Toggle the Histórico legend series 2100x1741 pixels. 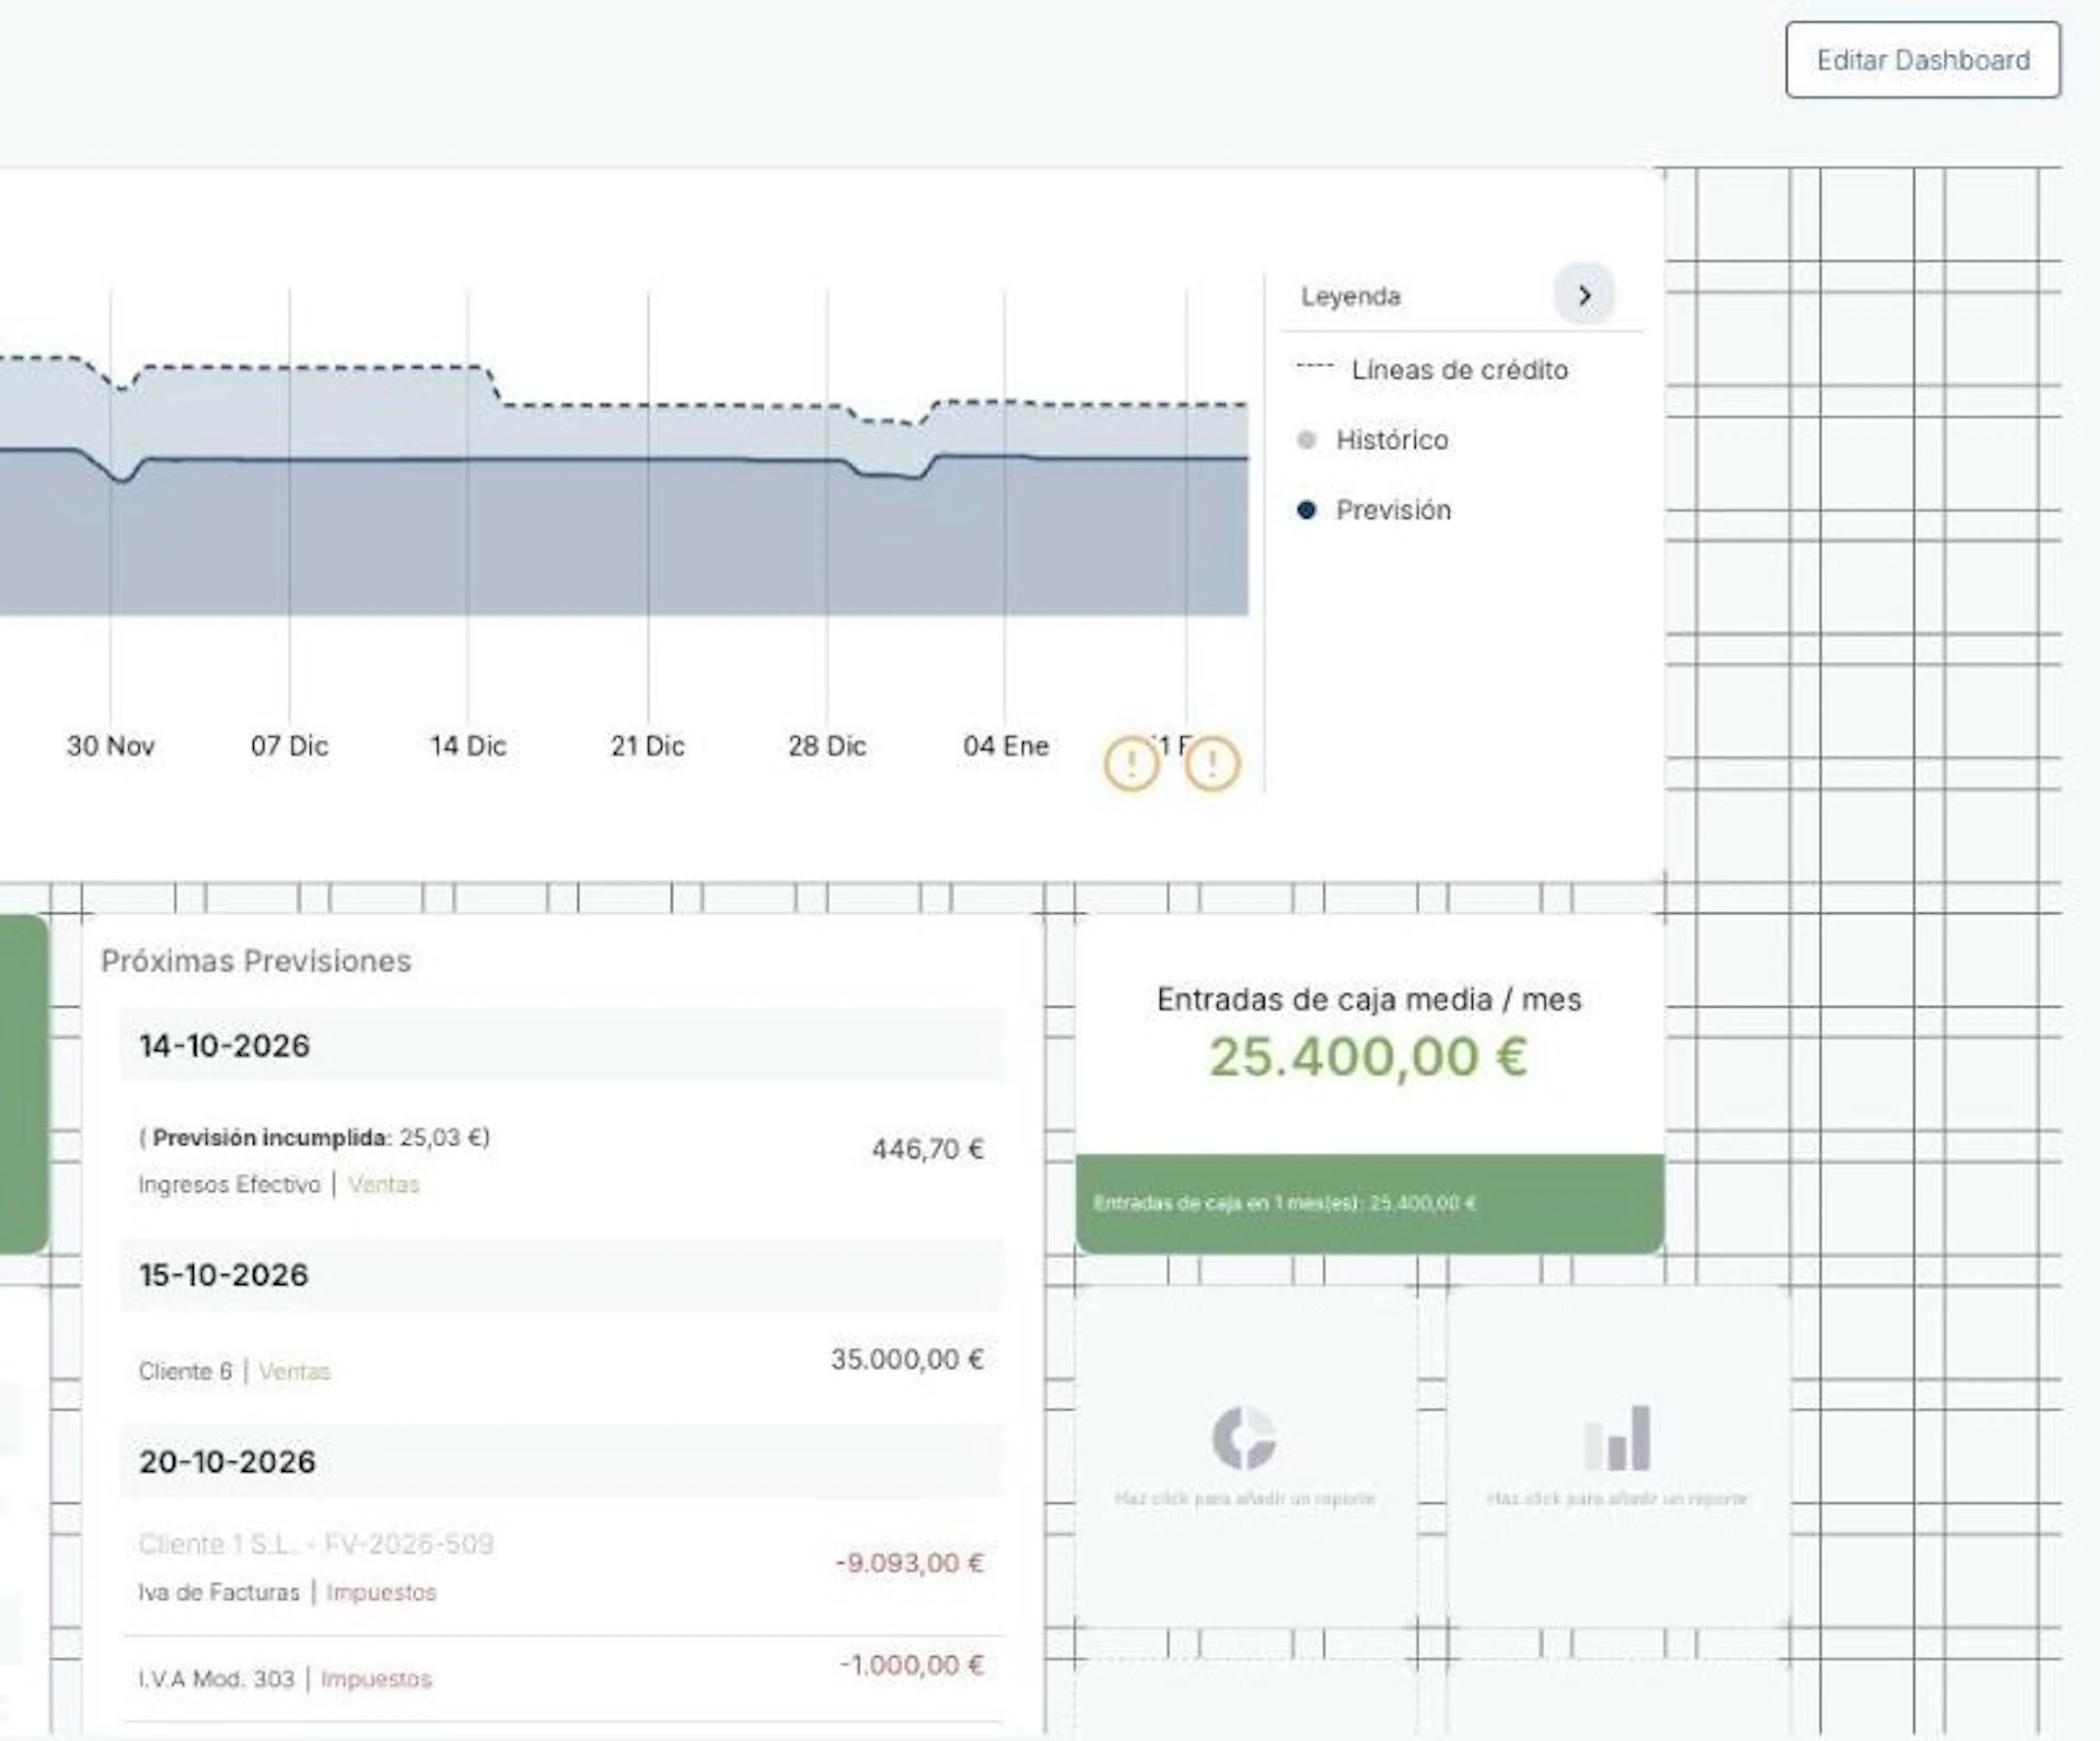[x=1373, y=440]
